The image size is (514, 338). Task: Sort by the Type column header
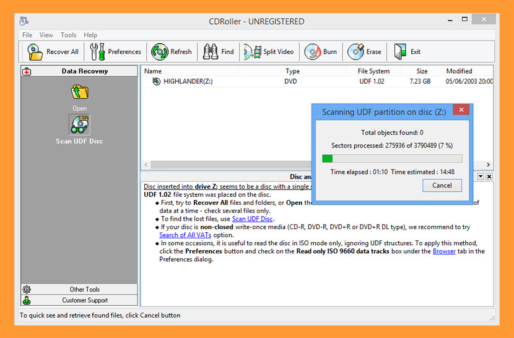click(292, 71)
